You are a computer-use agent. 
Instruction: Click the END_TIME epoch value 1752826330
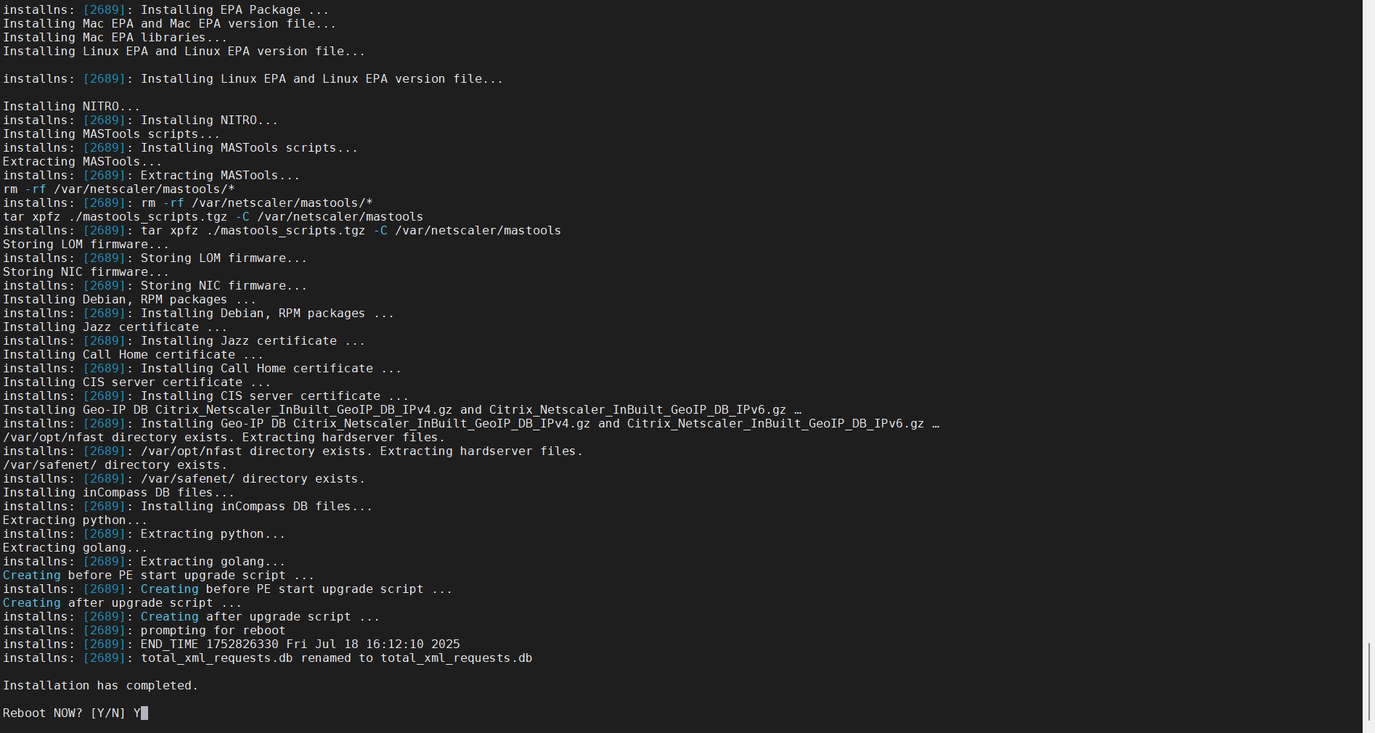click(242, 644)
